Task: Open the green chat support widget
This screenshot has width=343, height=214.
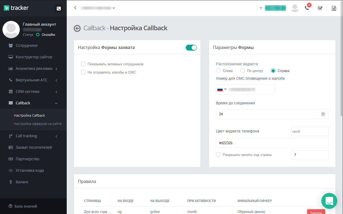Action: 329,201
